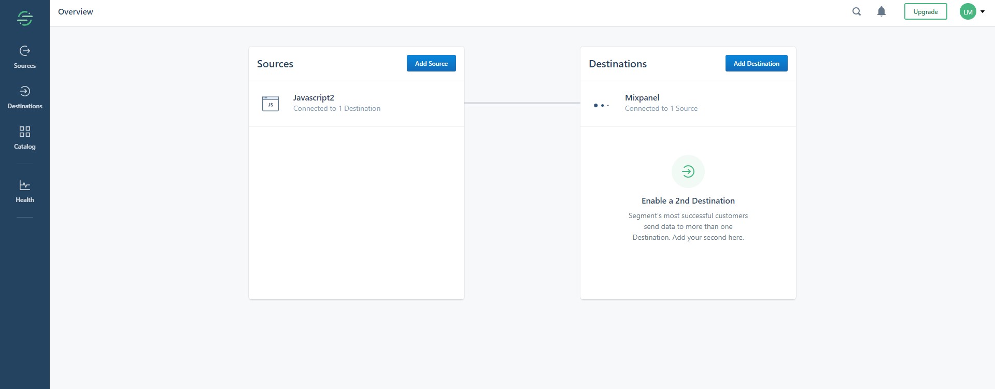The height and width of the screenshot is (389, 995).
Task: Click the search magnifier icon
Action: 857,11
